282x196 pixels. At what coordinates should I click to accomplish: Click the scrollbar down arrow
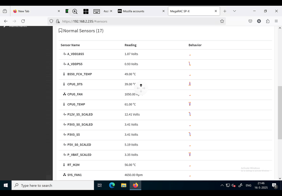[280, 178]
